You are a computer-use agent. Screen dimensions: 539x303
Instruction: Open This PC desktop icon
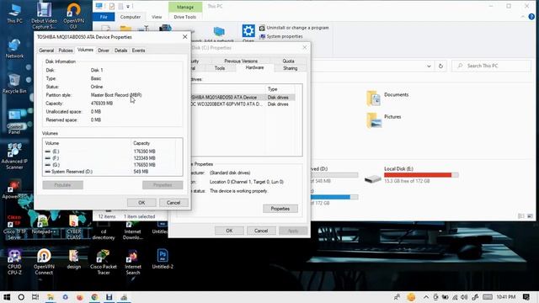14,13
